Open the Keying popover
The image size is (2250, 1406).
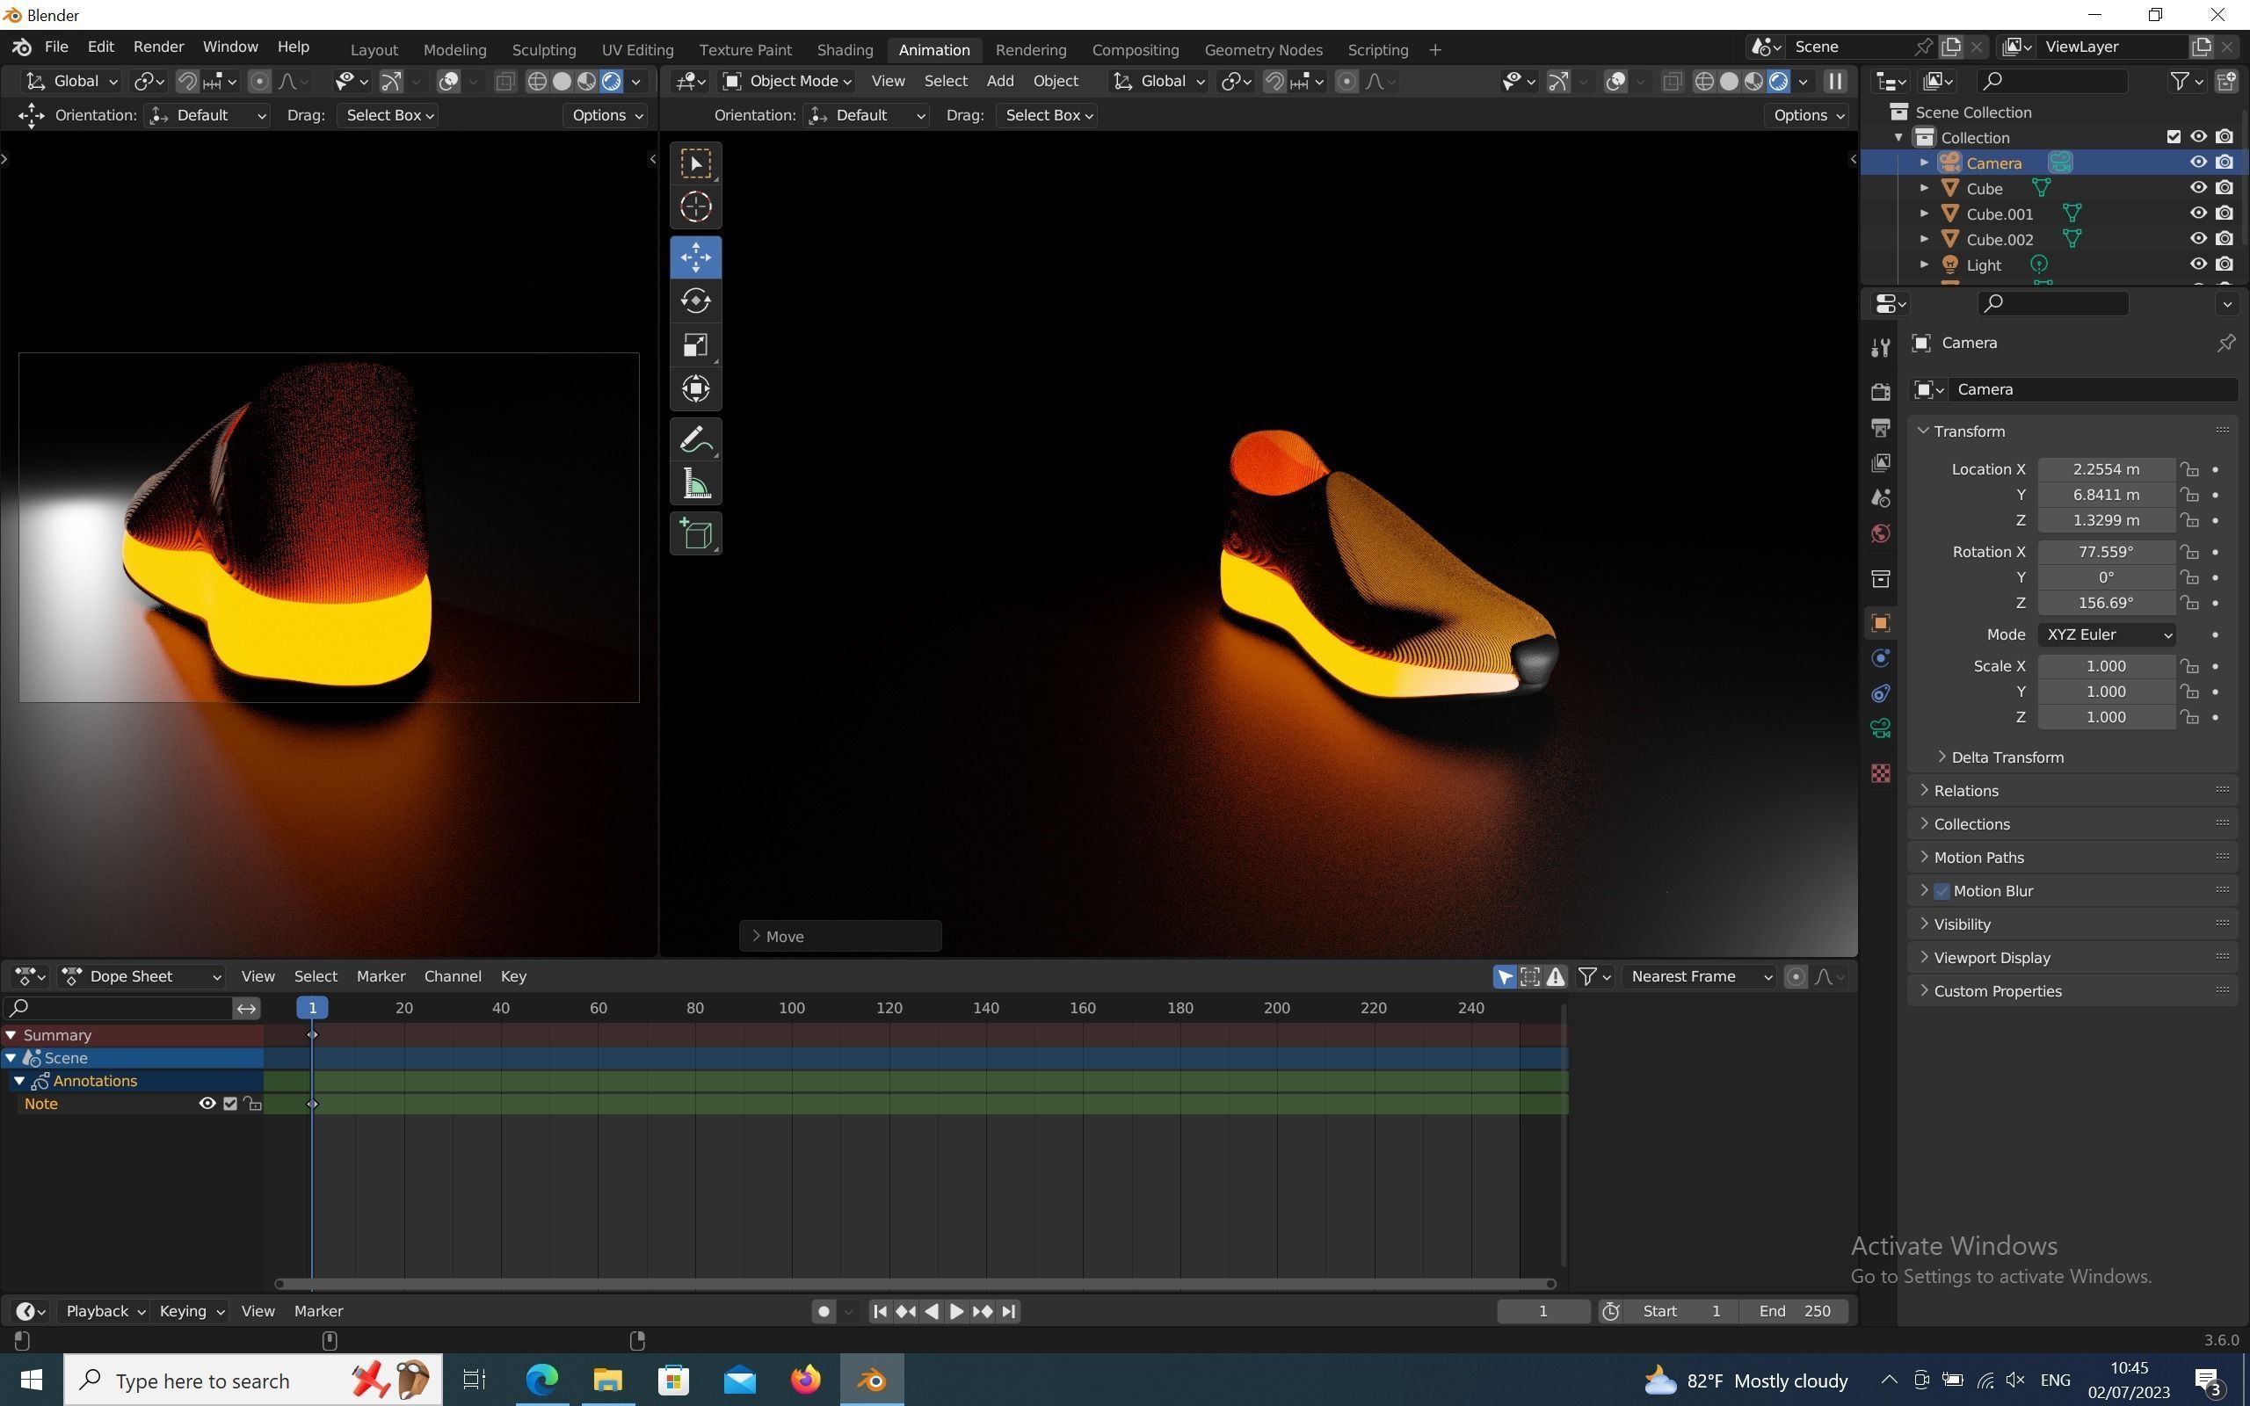tap(191, 1311)
